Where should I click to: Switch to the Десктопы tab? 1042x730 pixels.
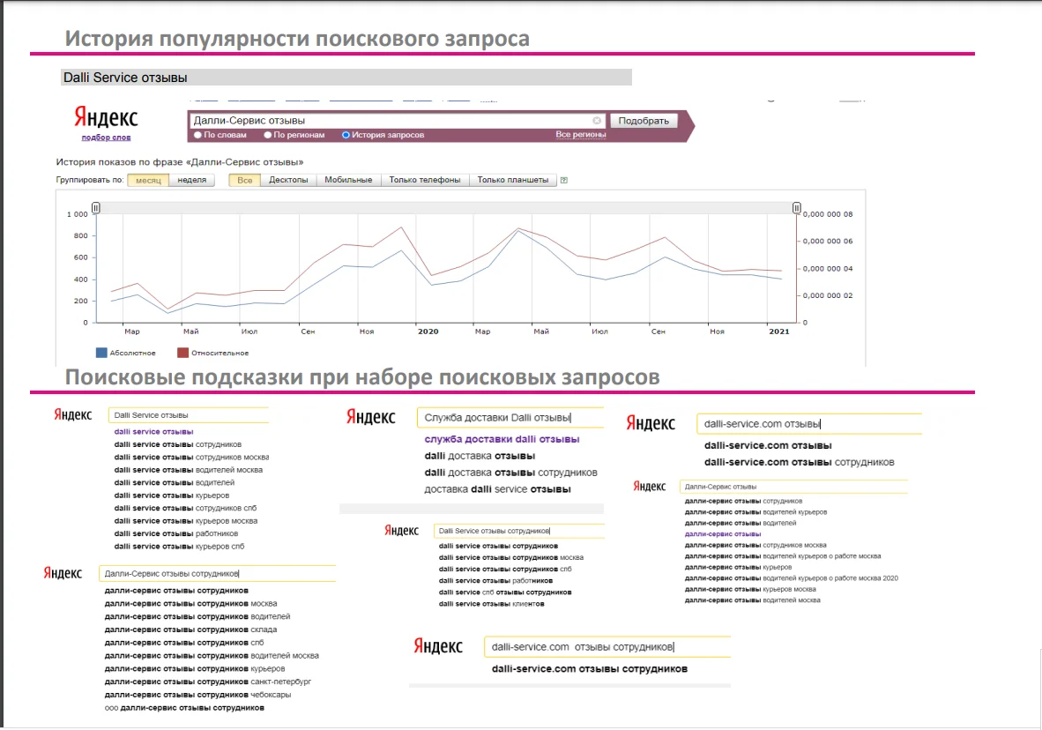click(x=288, y=180)
